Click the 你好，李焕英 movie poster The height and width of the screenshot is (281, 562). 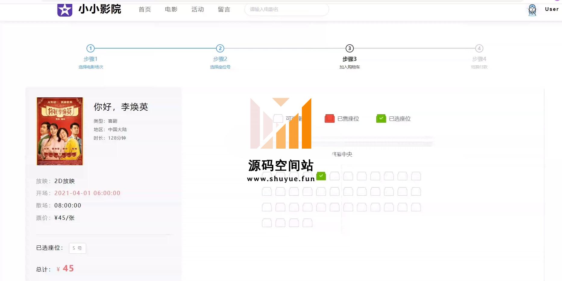point(60,131)
